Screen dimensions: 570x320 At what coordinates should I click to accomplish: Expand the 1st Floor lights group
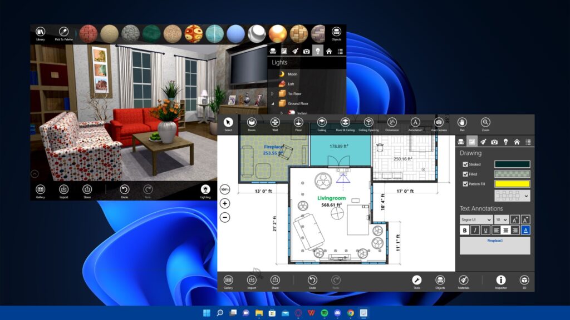pos(272,93)
